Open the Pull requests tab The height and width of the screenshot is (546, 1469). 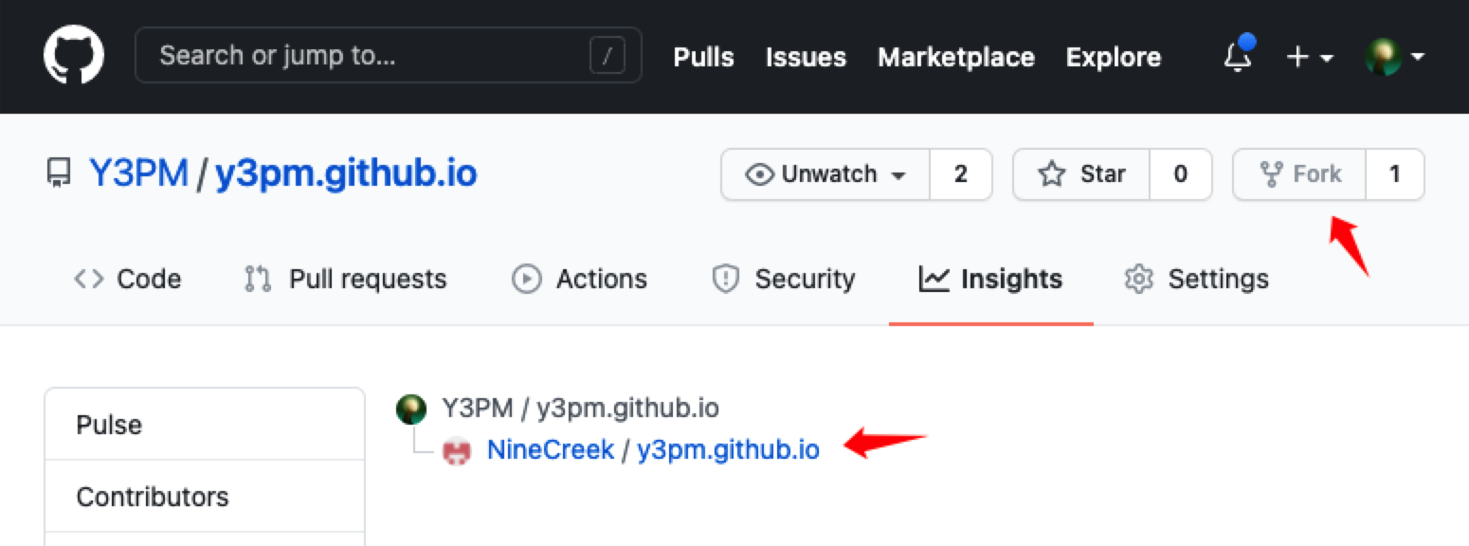(345, 279)
